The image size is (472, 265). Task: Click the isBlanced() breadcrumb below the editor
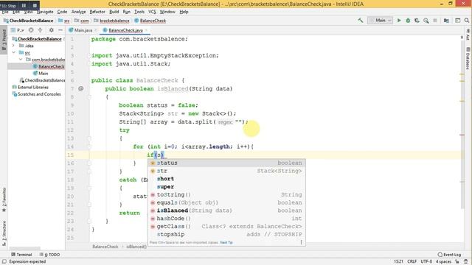point(136,247)
